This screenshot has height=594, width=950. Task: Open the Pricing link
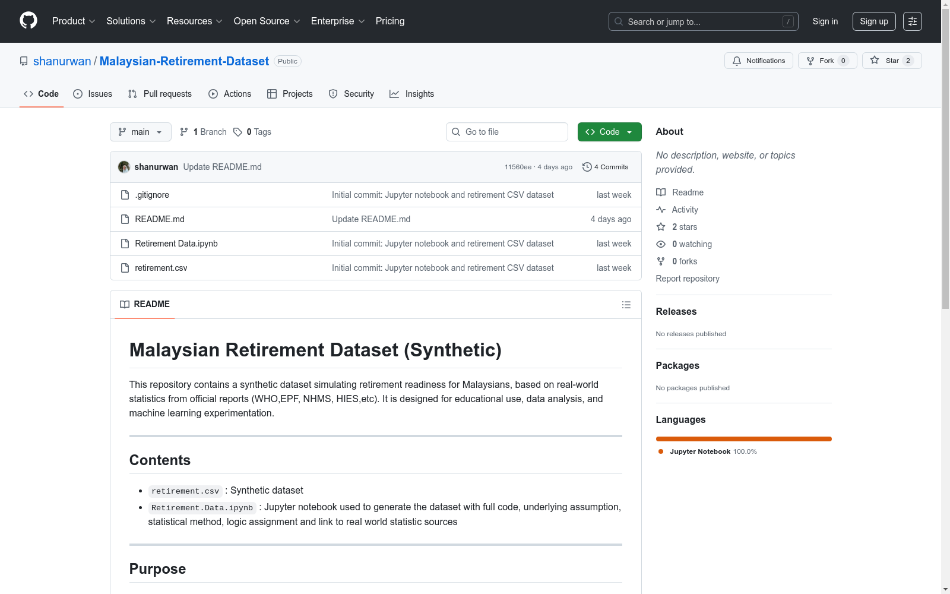(390, 21)
